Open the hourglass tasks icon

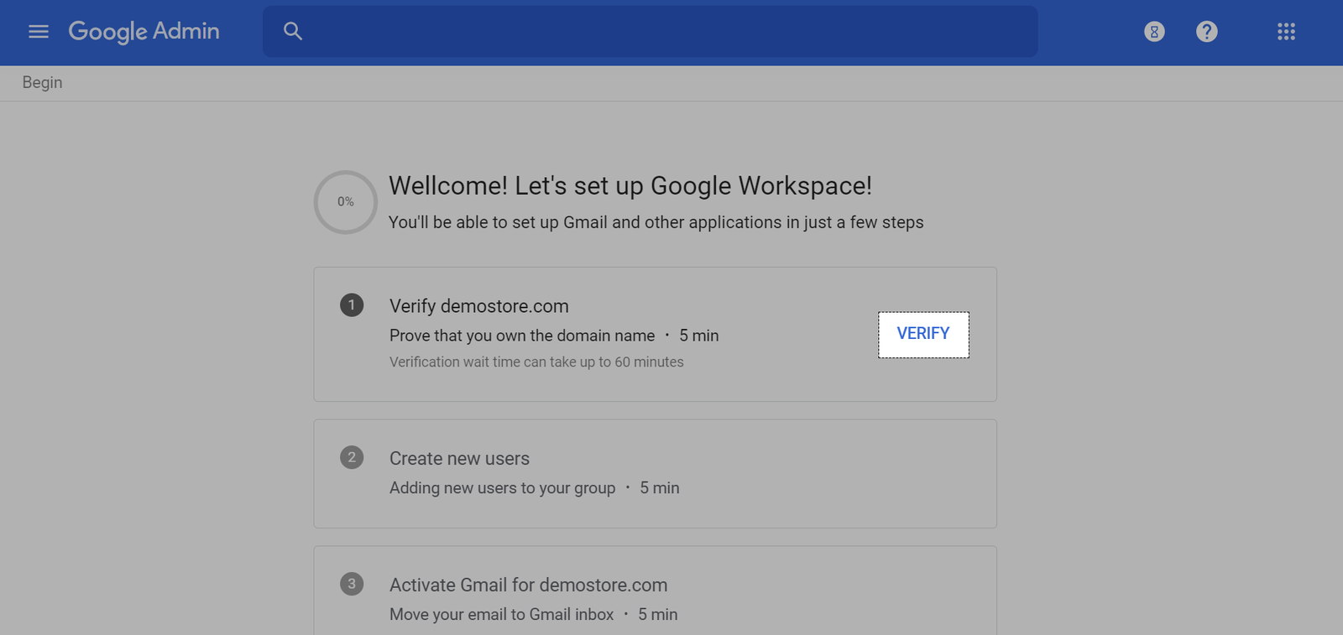[x=1154, y=32]
